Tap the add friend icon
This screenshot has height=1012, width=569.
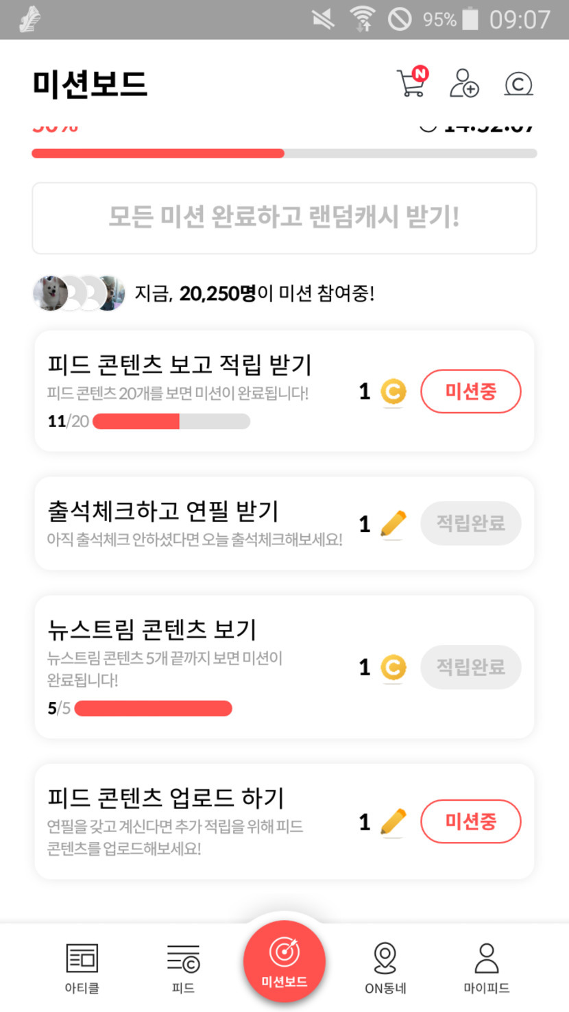coord(464,83)
